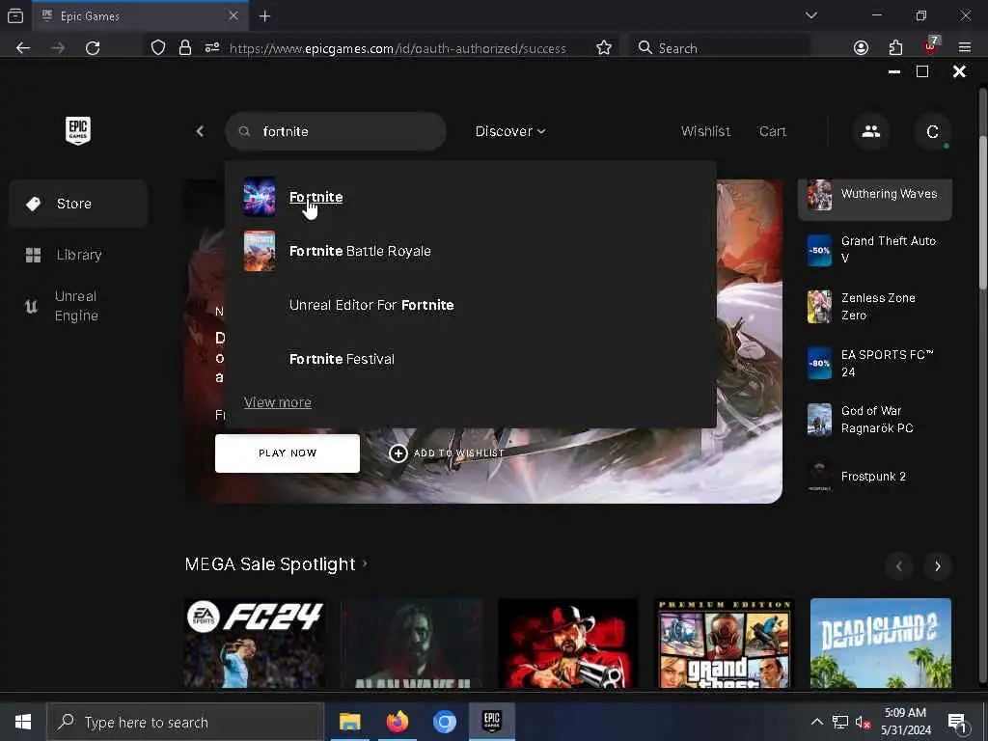
Task: Open File Explorer from taskbar
Action: coord(349,722)
